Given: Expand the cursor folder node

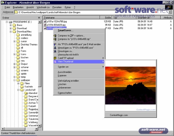Looking at the screenshot, I should point(14,41).
